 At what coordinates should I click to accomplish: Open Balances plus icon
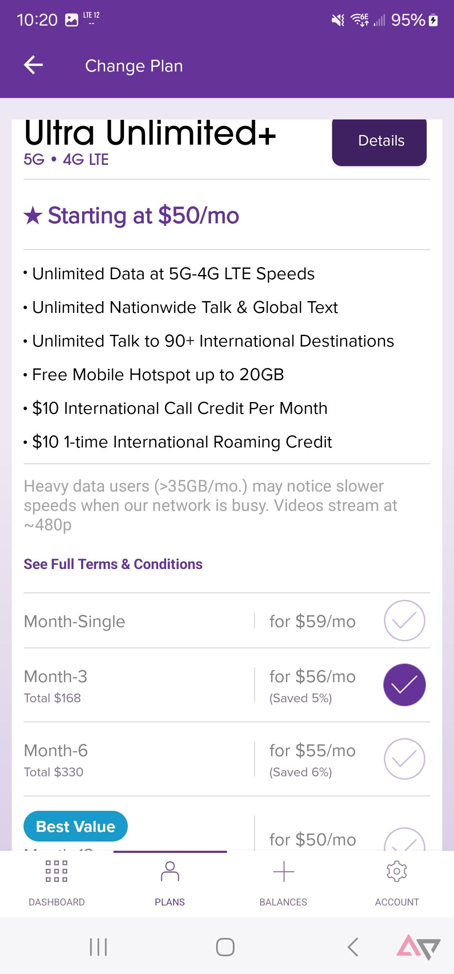[283, 871]
